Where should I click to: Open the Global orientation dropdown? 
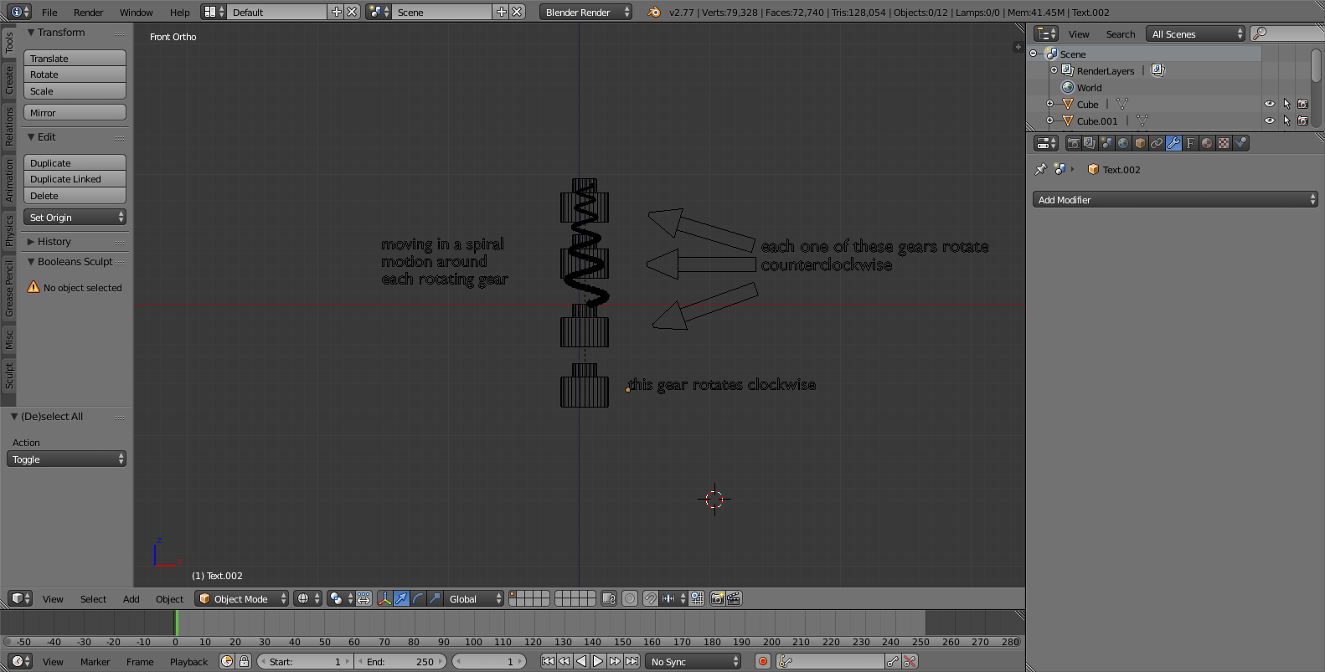click(474, 598)
